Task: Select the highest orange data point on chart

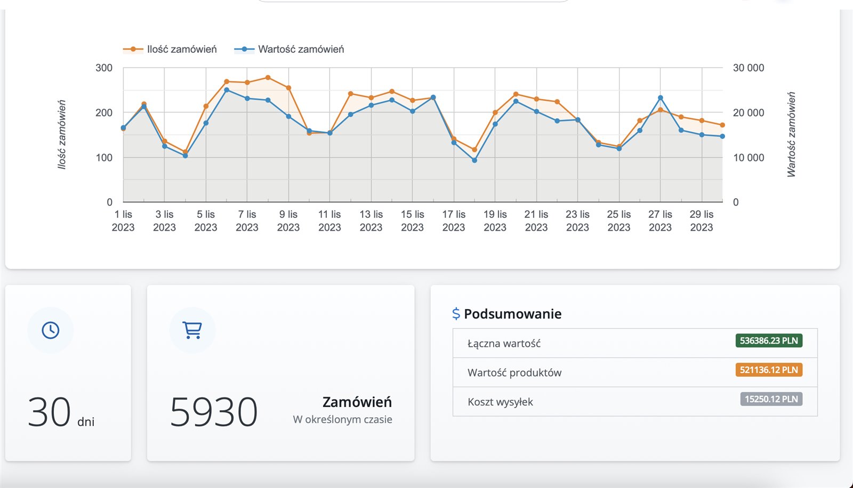Action: [268, 78]
